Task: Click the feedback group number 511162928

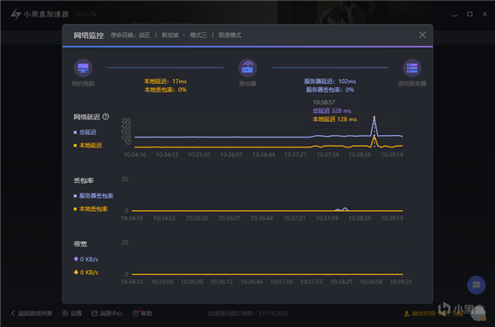Action: pyautogui.click(x=273, y=314)
